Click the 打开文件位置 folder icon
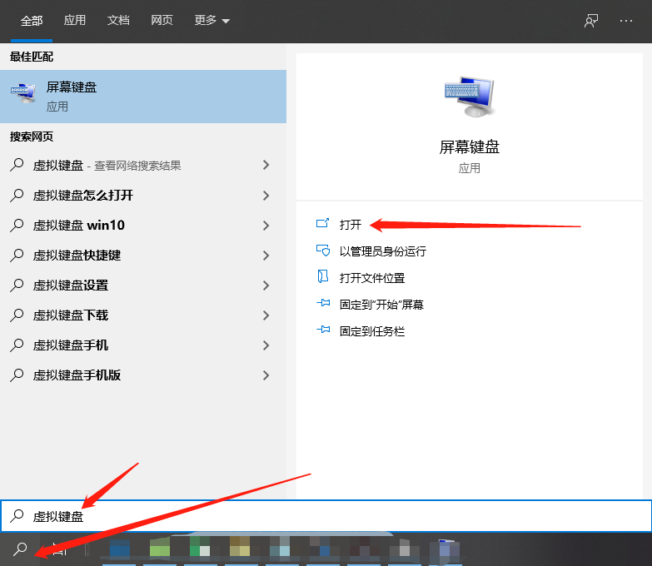 [323, 277]
